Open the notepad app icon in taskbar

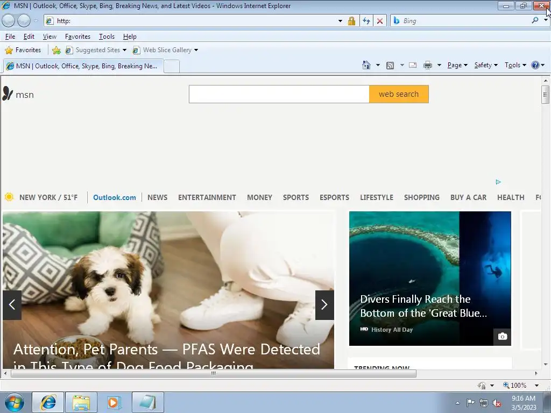(147, 402)
